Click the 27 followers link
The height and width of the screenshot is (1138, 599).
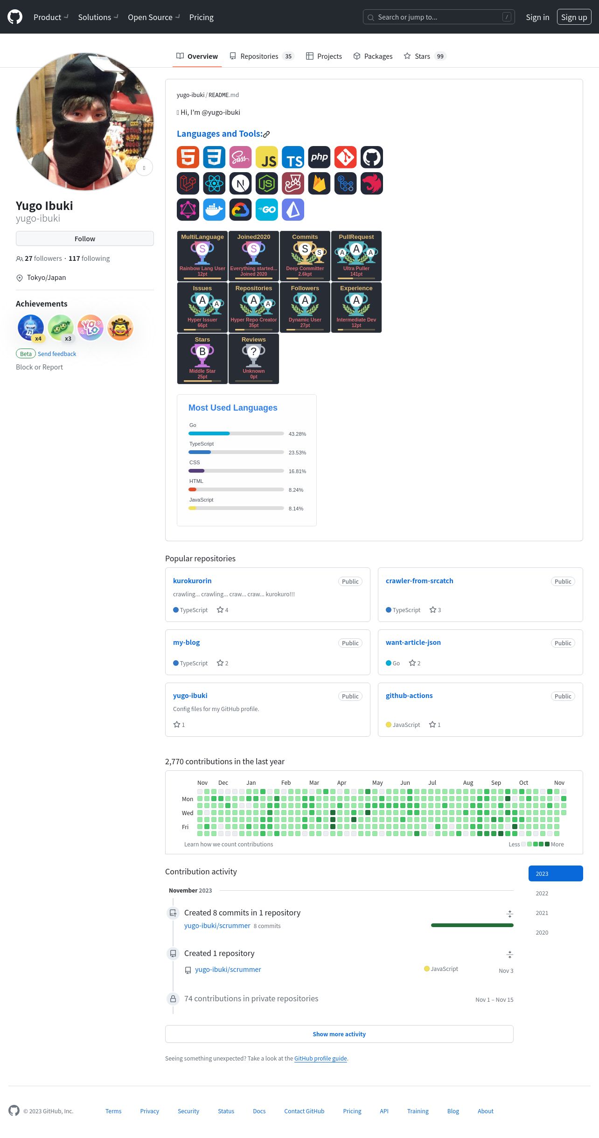click(39, 258)
